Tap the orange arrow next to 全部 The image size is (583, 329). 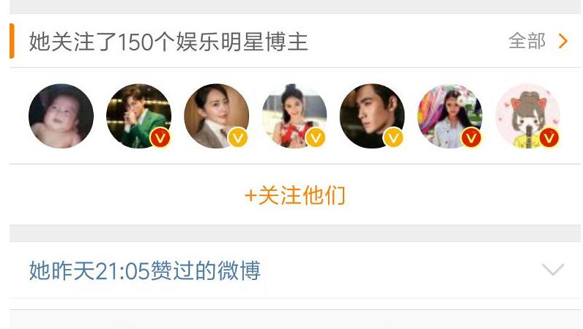tap(563, 41)
